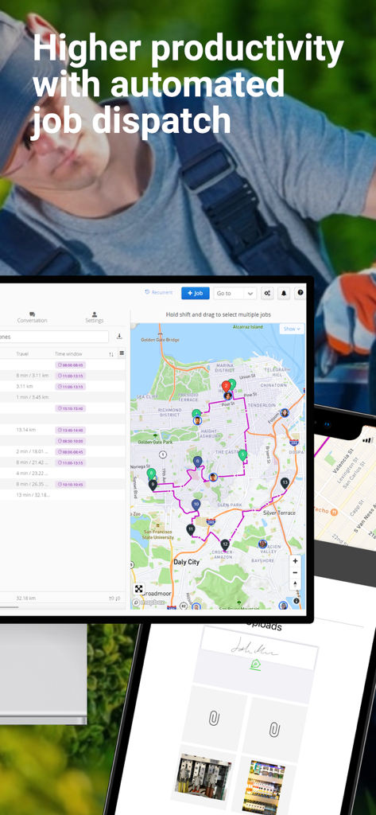
Task: Select dark map marker number 11
Action: [x=191, y=529]
